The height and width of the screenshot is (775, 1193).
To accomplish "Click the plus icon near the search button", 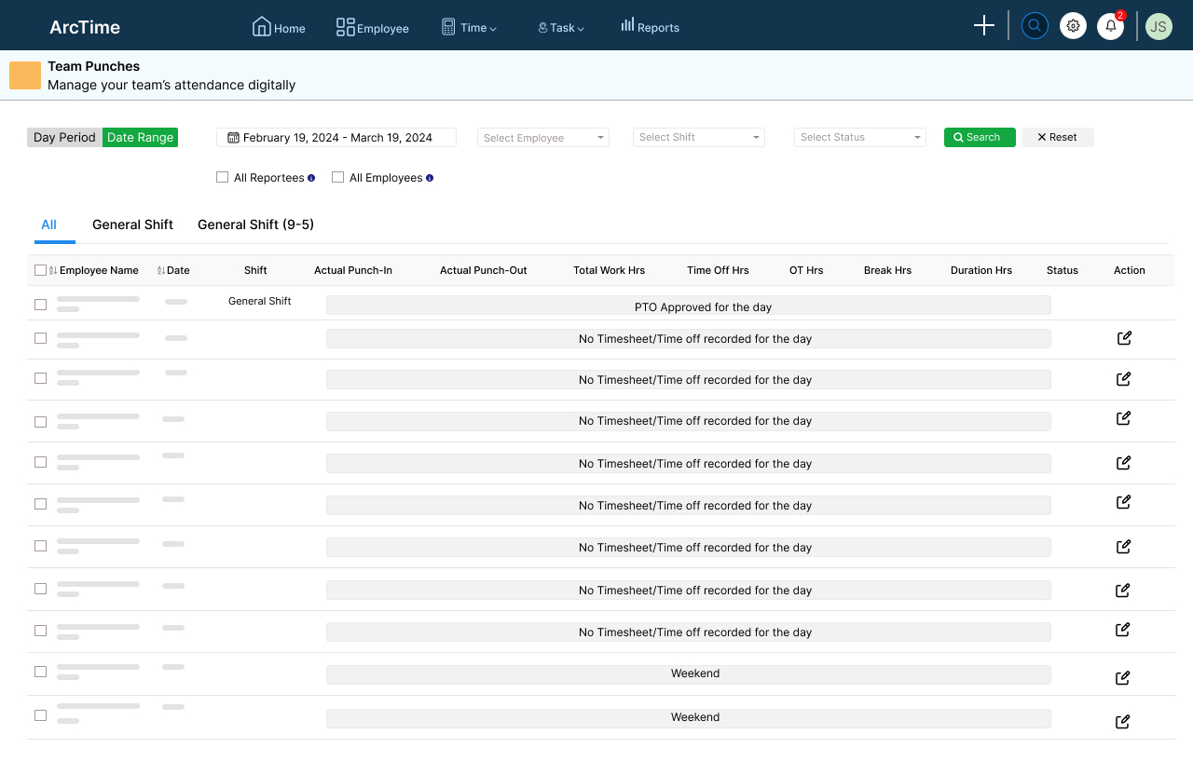I will click(984, 25).
